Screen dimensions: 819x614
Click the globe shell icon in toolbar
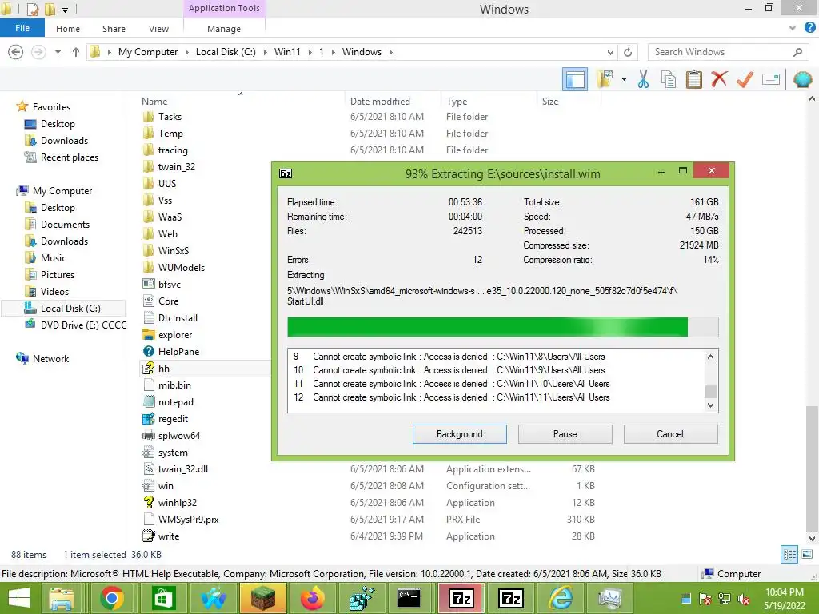(x=802, y=79)
